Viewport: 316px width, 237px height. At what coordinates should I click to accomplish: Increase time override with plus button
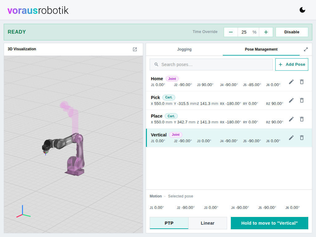[266, 32]
